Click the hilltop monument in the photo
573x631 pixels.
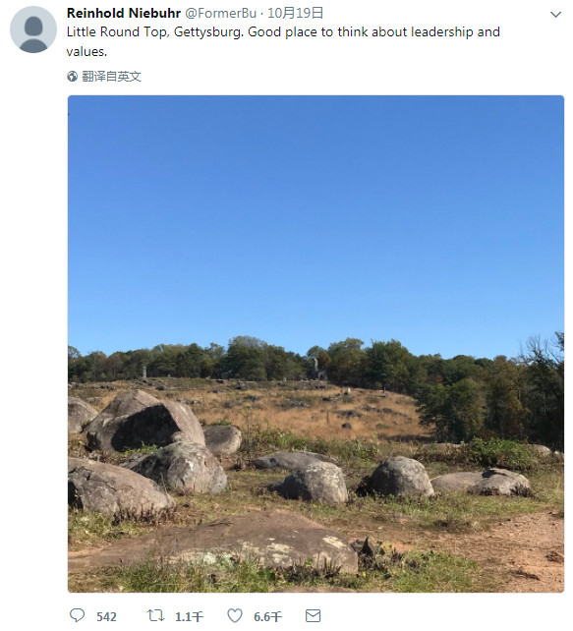[x=316, y=369]
